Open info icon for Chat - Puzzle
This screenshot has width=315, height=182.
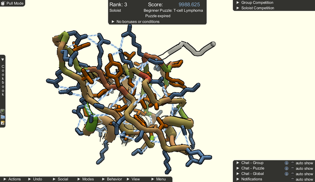[x=286, y=168]
